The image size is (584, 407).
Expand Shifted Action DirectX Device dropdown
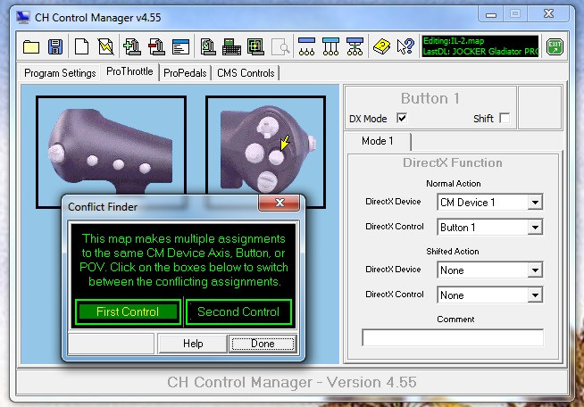pyautogui.click(x=535, y=270)
